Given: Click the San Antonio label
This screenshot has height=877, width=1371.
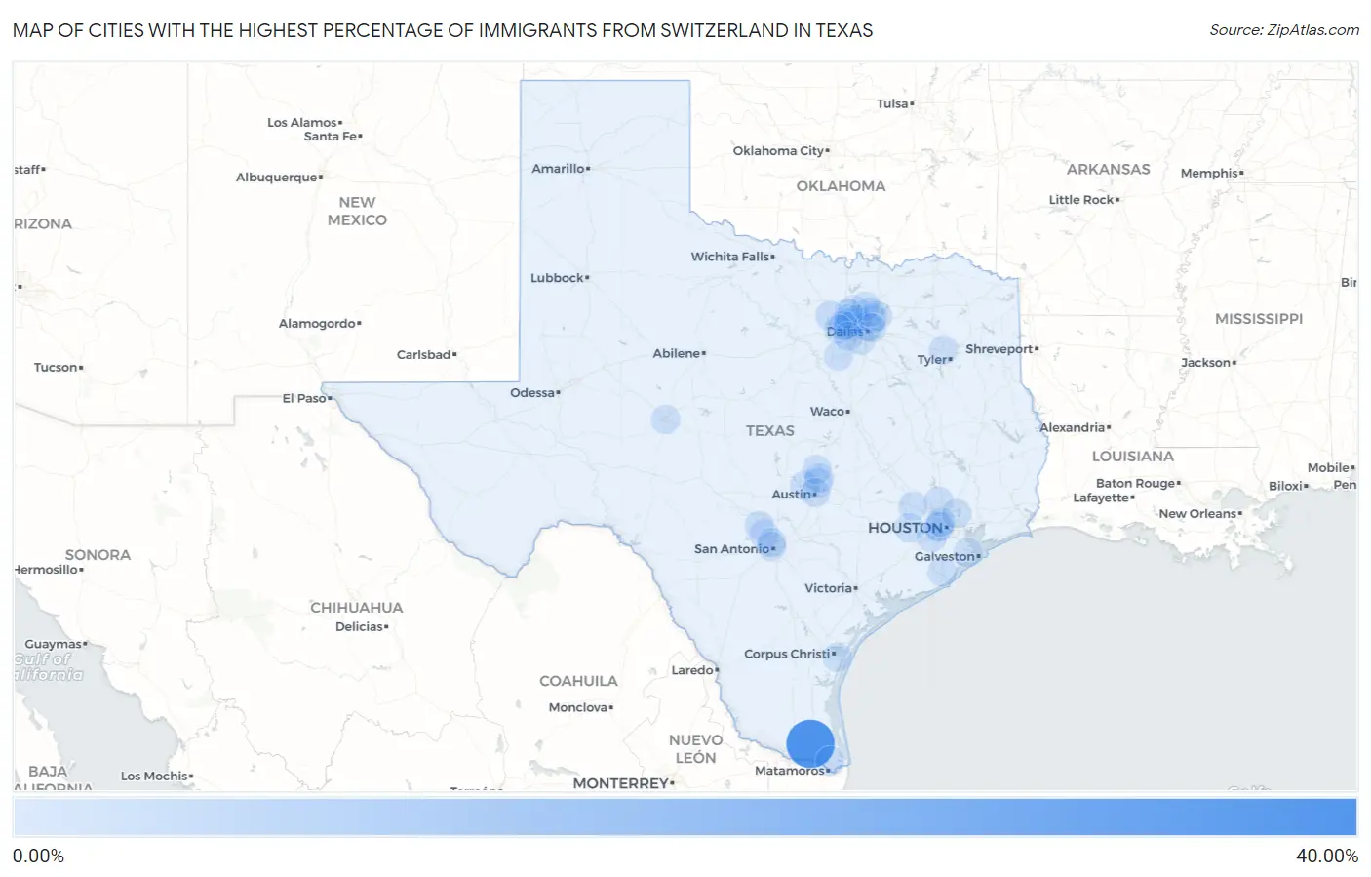Looking at the screenshot, I should click(731, 549).
